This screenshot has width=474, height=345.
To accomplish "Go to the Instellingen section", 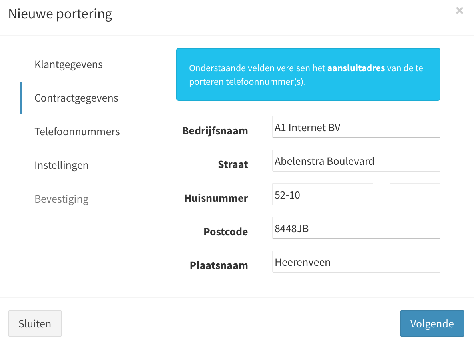I will click(x=62, y=165).
